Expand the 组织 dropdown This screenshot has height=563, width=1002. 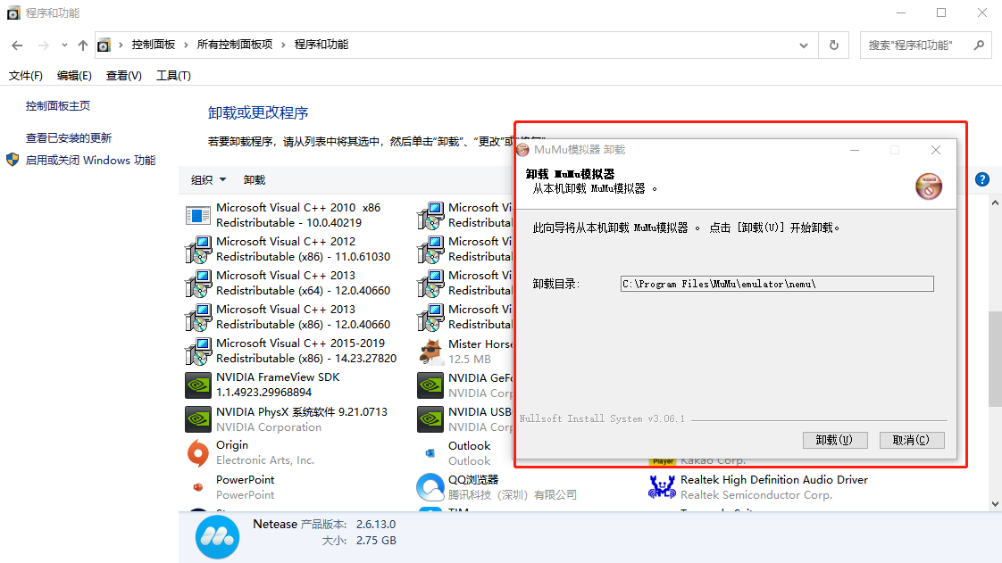pos(208,180)
